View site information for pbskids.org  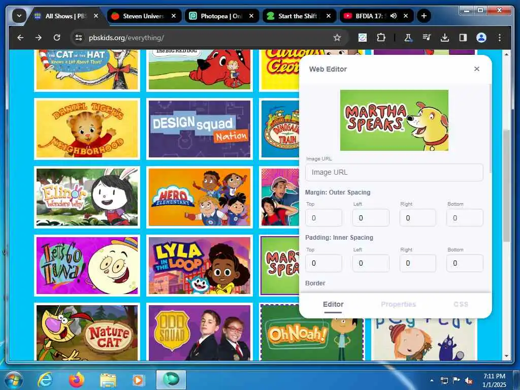[79, 38]
